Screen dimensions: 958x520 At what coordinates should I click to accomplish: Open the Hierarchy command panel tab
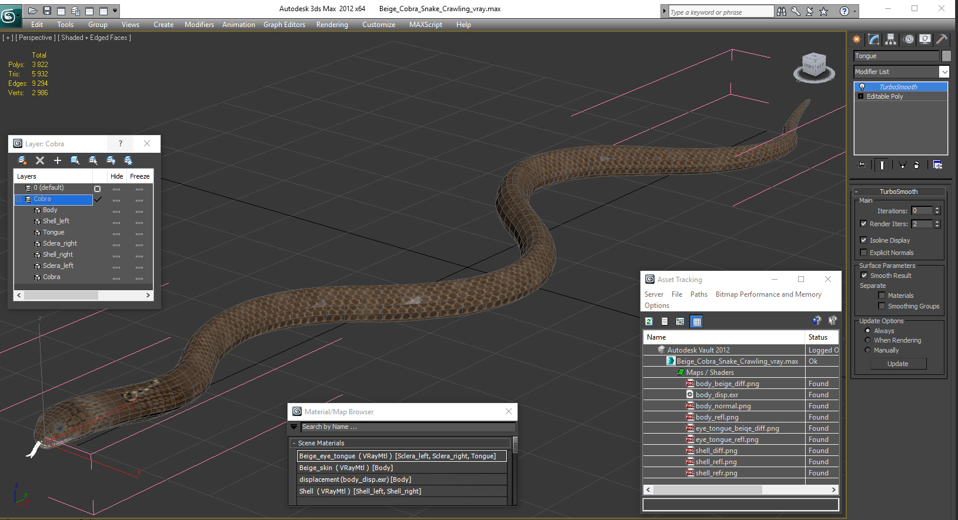(x=891, y=39)
